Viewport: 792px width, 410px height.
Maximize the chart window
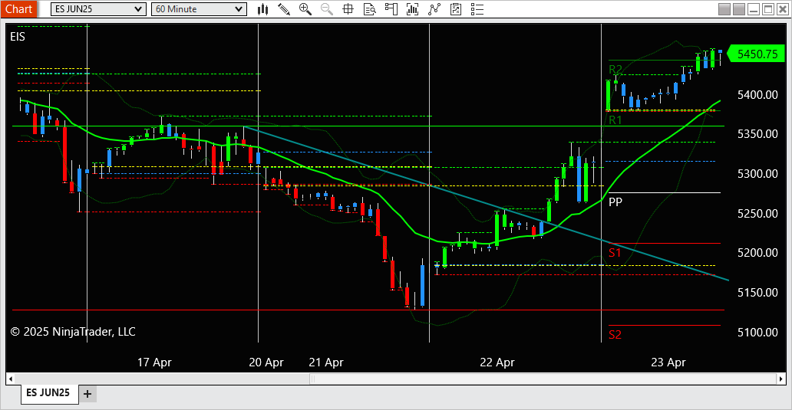(x=768, y=9)
